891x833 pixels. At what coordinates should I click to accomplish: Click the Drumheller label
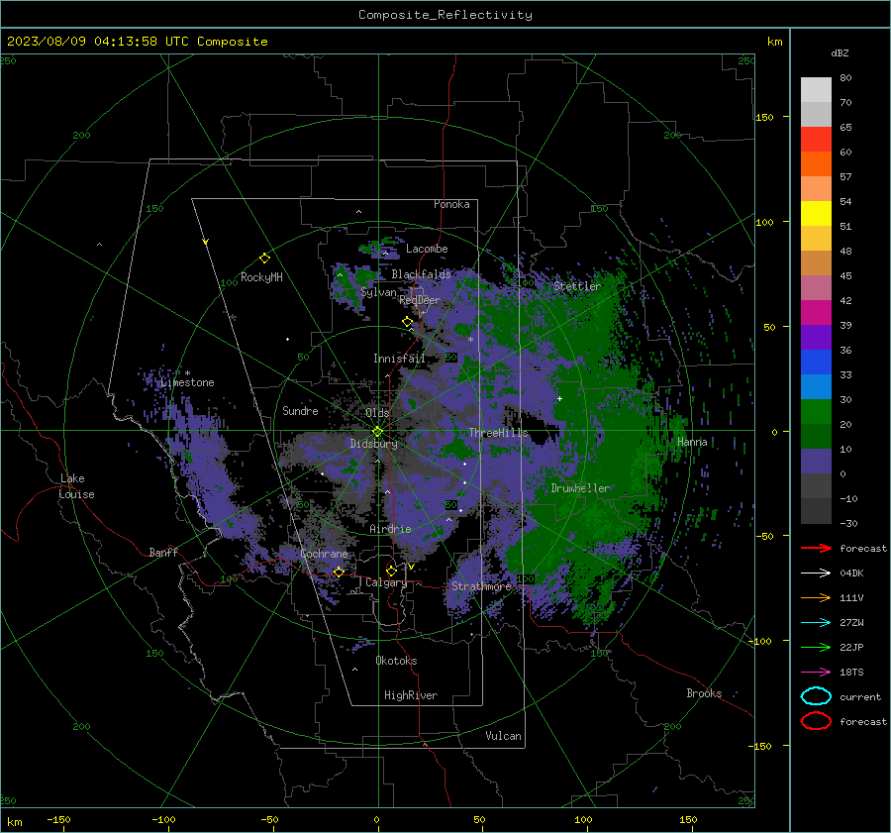(581, 488)
